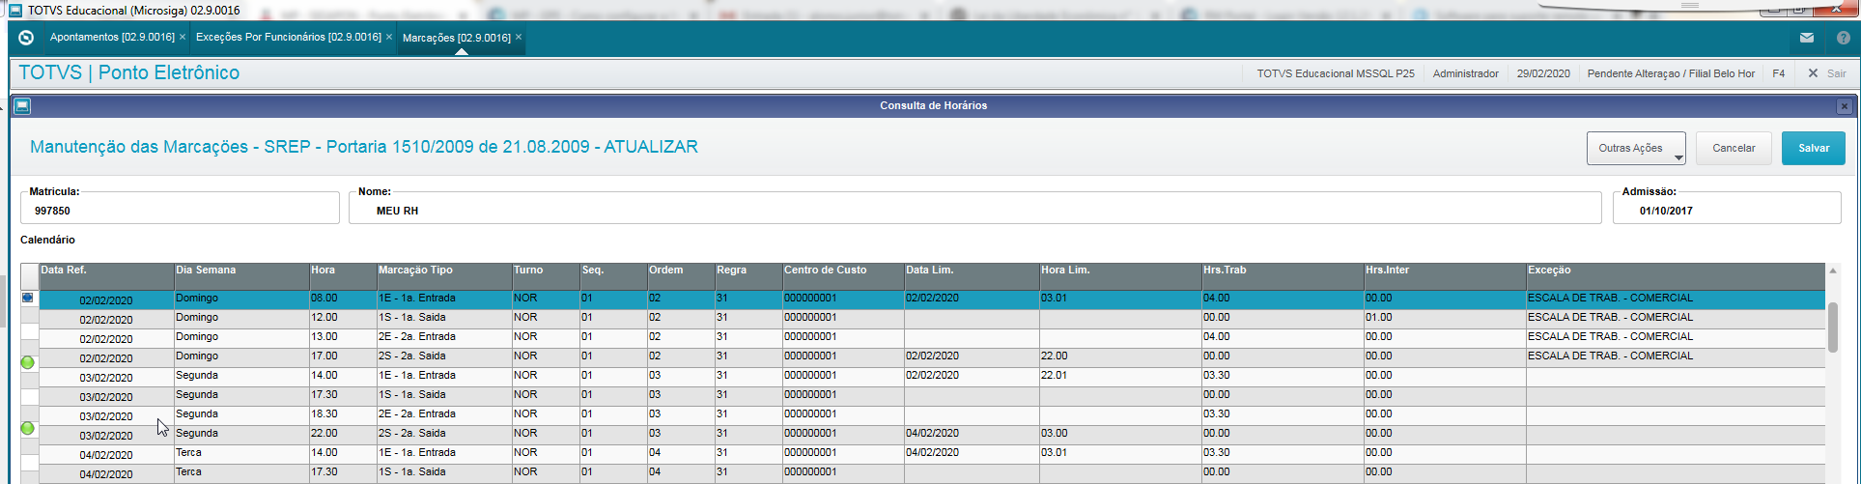Click the Calendário label
This screenshot has width=1861, height=484.
coord(47,240)
